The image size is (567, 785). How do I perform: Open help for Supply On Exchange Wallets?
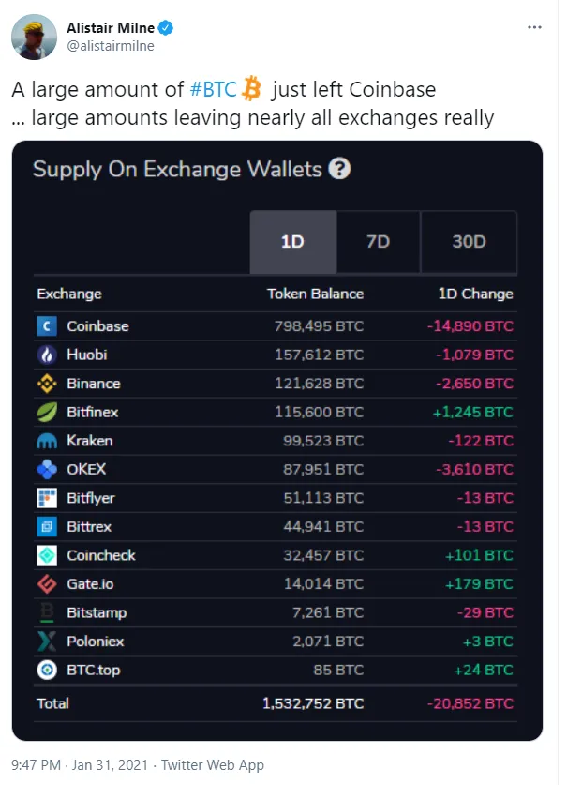341,170
